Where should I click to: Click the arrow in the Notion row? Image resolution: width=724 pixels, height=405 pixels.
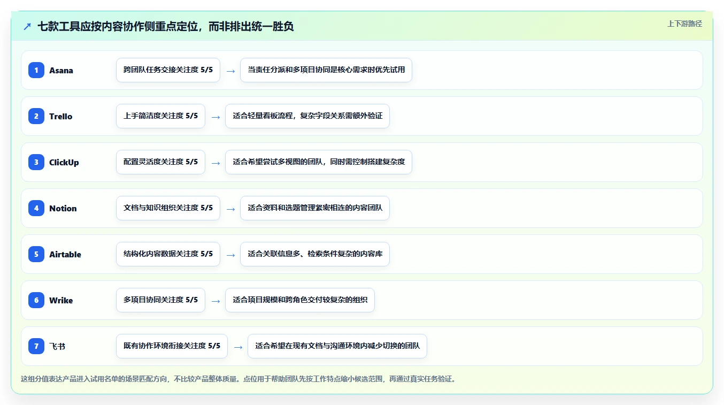coord(230,209)
